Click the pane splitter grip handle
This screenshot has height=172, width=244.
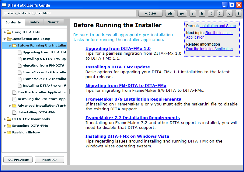[69, 92]
